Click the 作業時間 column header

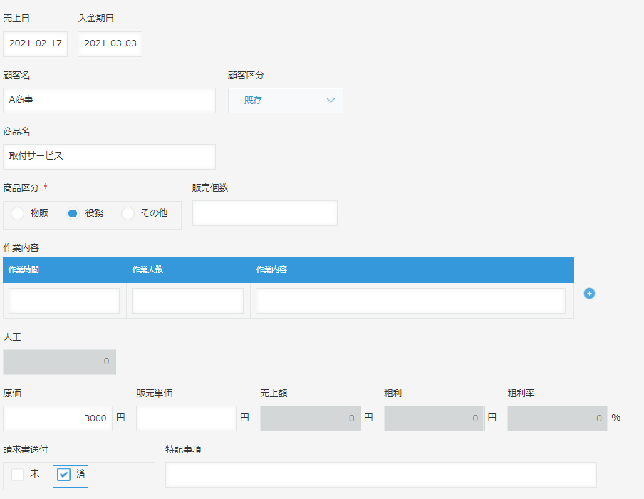[24, 269]
